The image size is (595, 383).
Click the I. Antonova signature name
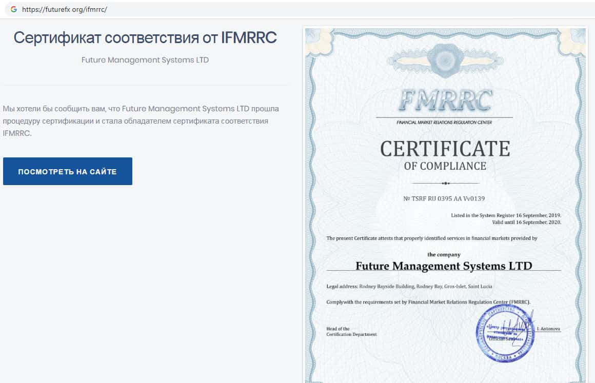[548, 329]
